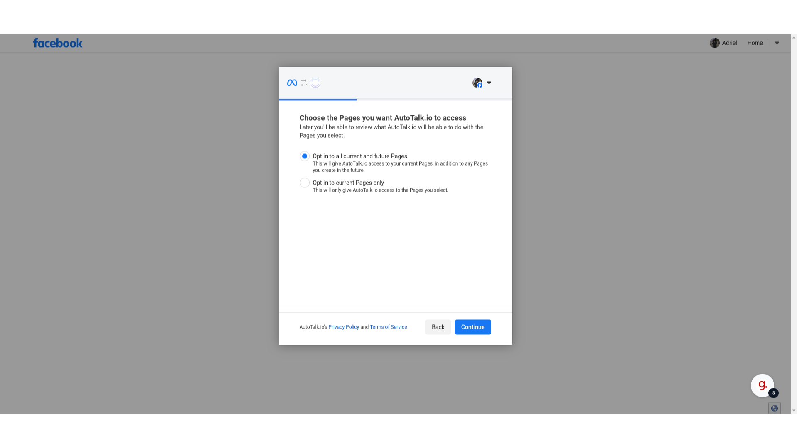Viewport: 797px width, 448px height.
Task: Click the AutoTalk.io app circle icon
Action: pyautogui.click(x=315, y=83)
